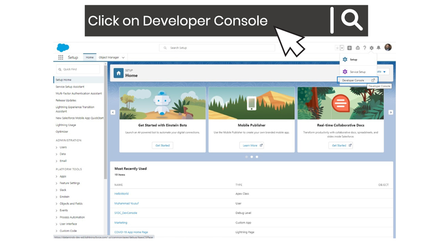Open the global actions plus icon

coord(349,48)
